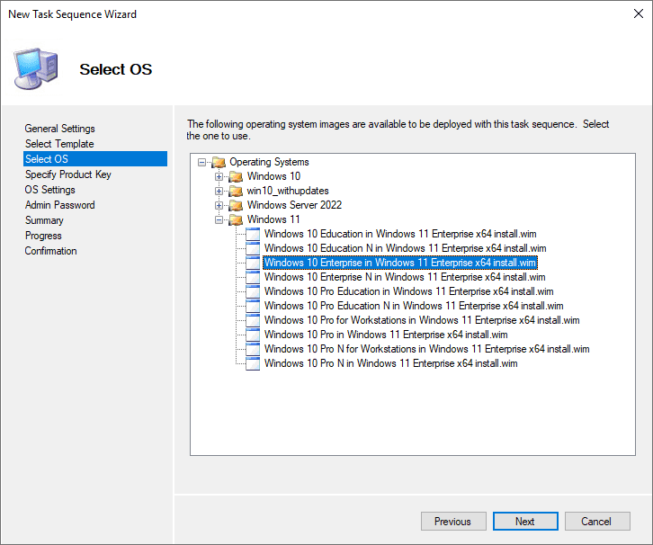Screen dimensions: 653x545
Task: Go to Progress wizard step
Action: 43,236
